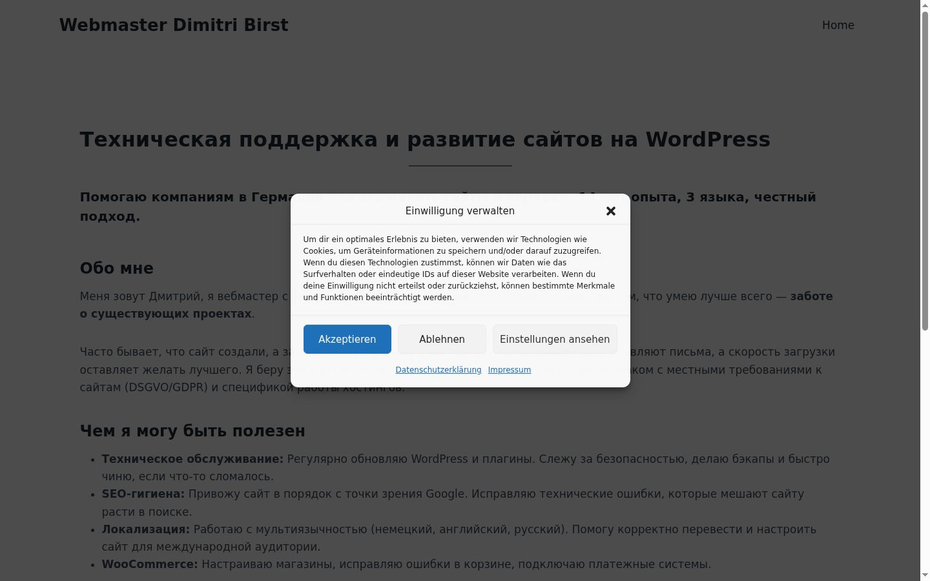Viewport: 930px width, 581px height.
Task: Click the 'Техническое обслуживание:' list item label
Action: pyautogui.click(x=192, y=459)
